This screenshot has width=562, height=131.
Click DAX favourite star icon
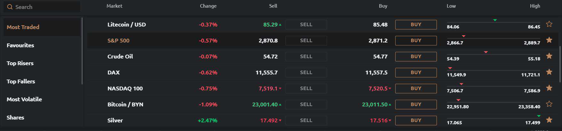(549, 72)
